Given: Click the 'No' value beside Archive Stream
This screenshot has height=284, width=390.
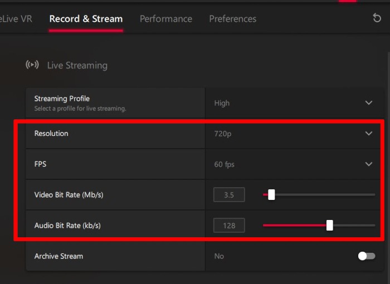Looking at the screenshot, I should tap(219, 256).
